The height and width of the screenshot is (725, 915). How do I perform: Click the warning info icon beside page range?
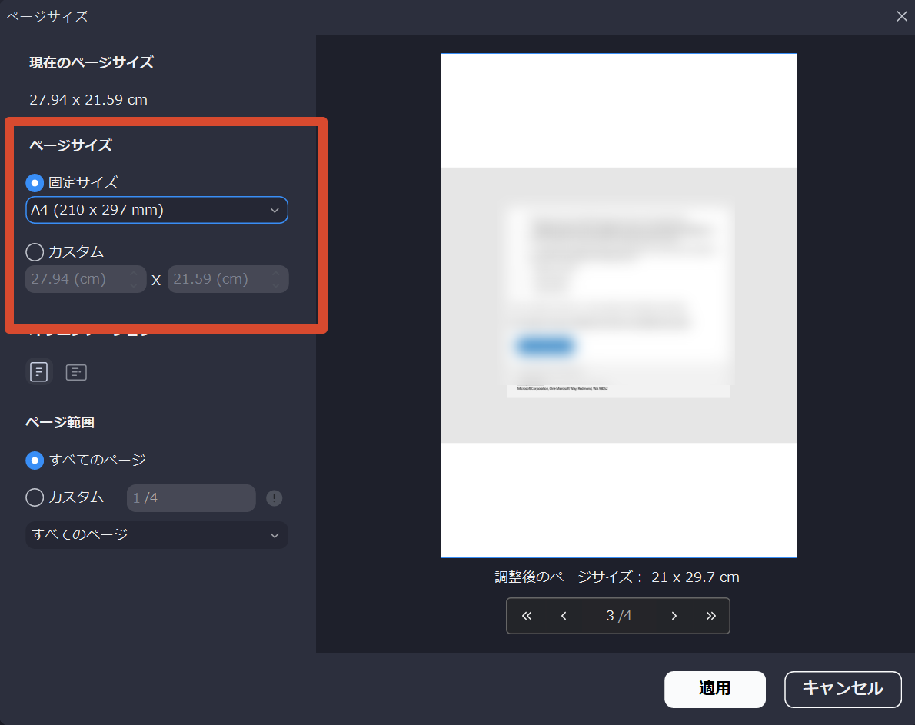[274, 498]
